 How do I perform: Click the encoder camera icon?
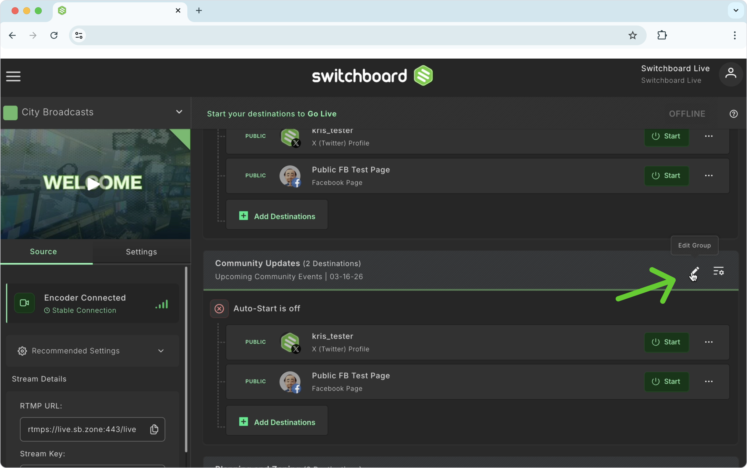point(24,303)
